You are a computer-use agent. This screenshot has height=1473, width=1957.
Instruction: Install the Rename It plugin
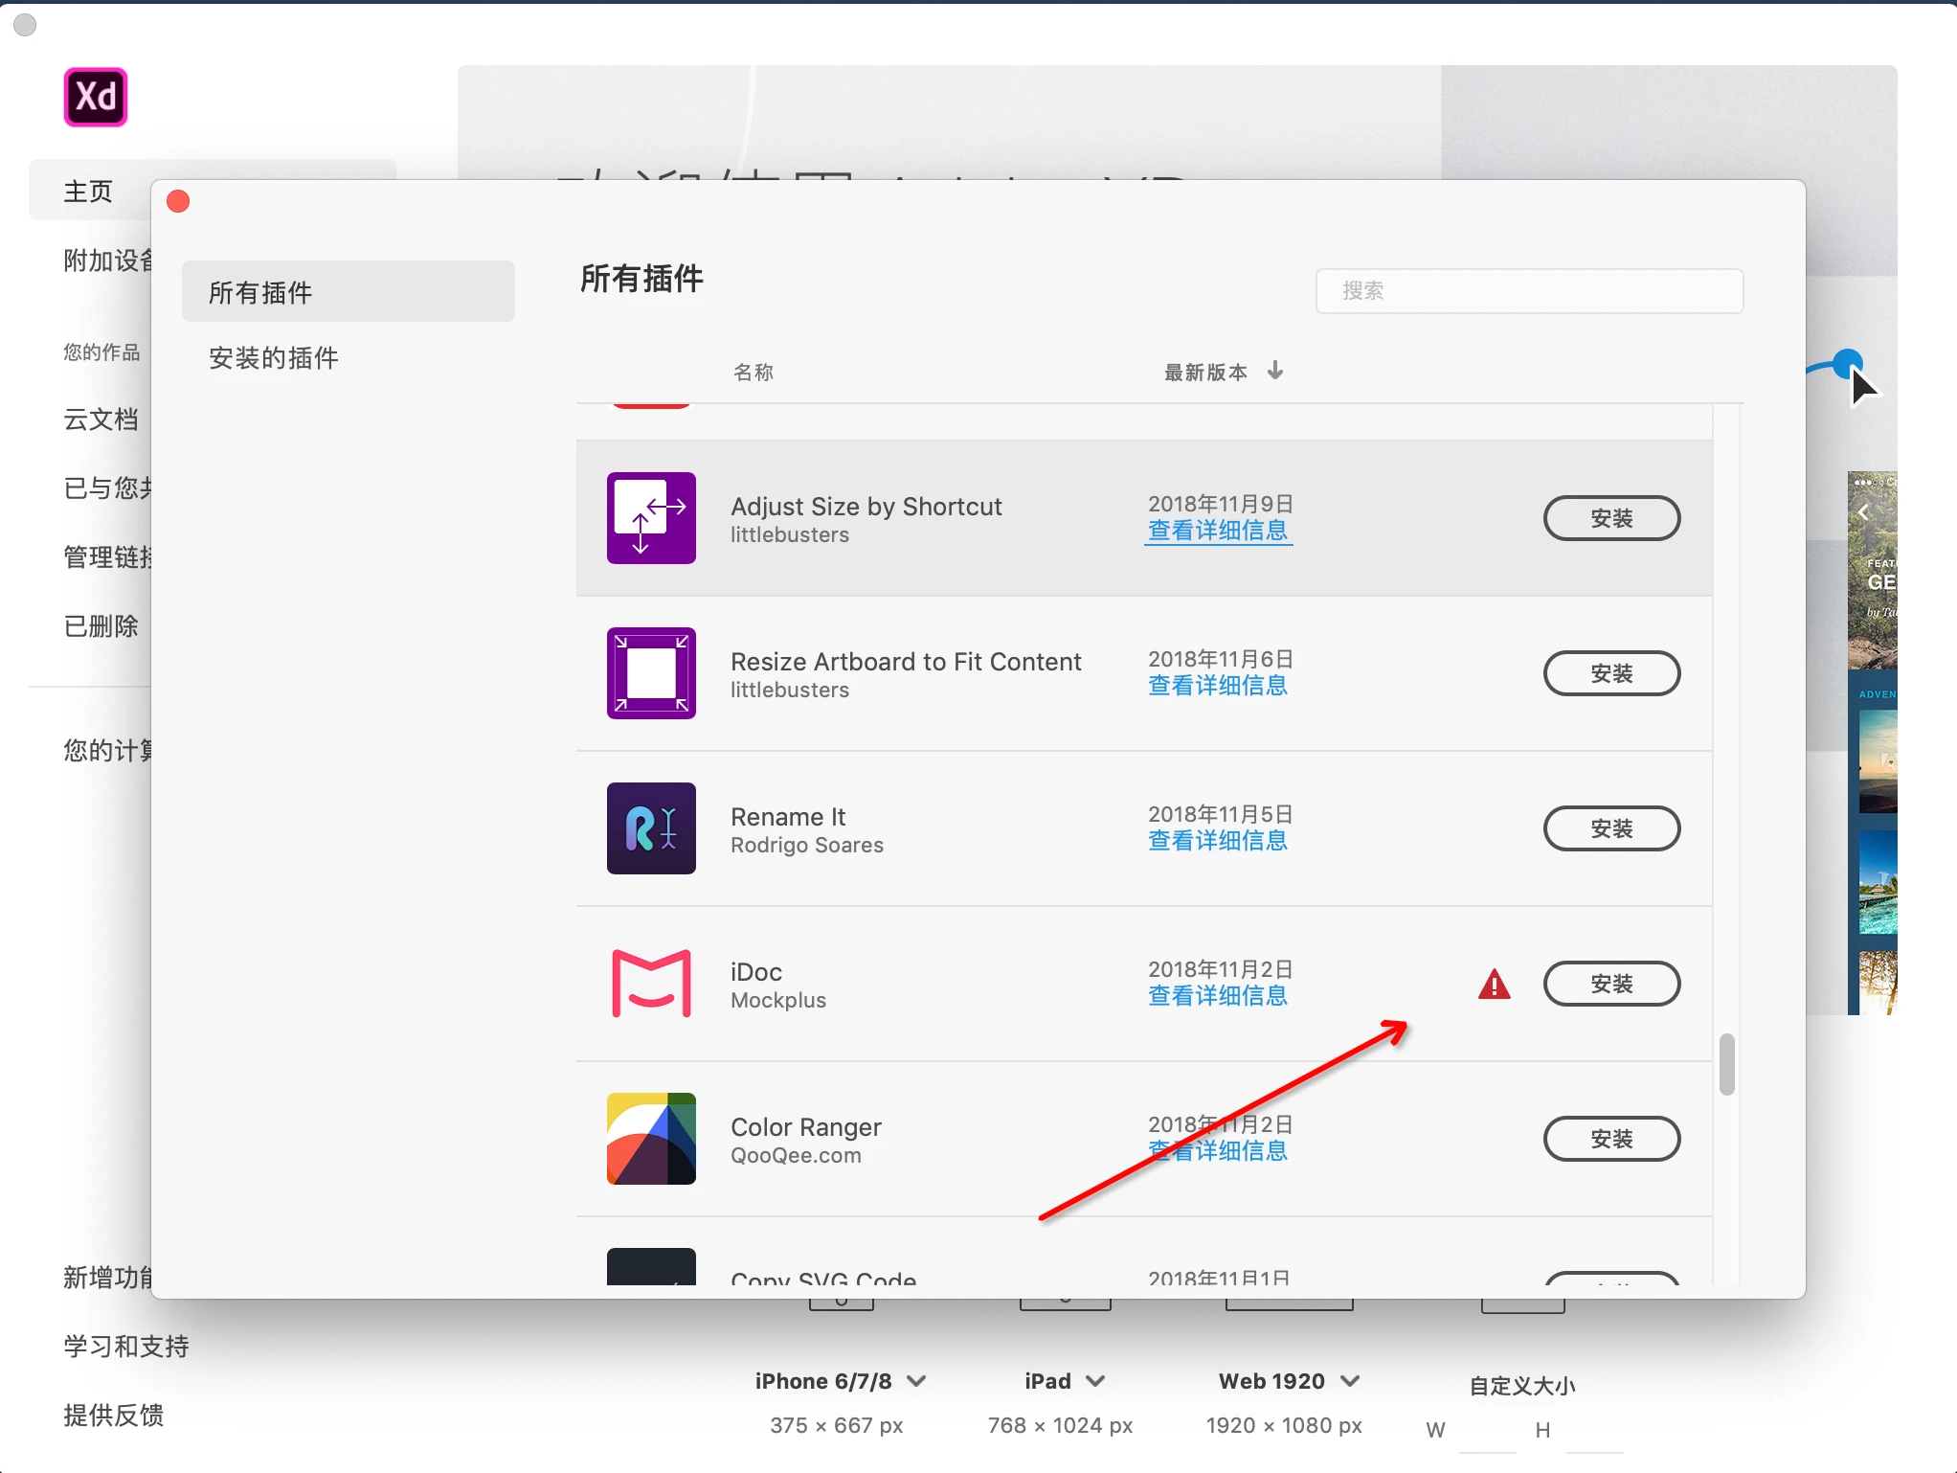click(x=1611, y=828)
